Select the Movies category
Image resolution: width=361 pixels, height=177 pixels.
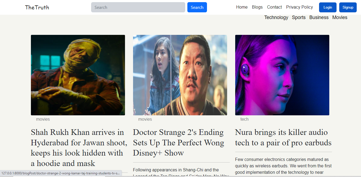[340, 17]
